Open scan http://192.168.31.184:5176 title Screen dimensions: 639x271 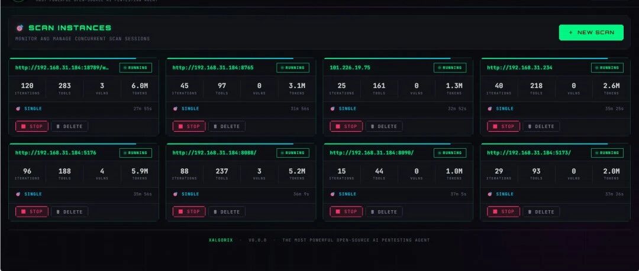56,153
